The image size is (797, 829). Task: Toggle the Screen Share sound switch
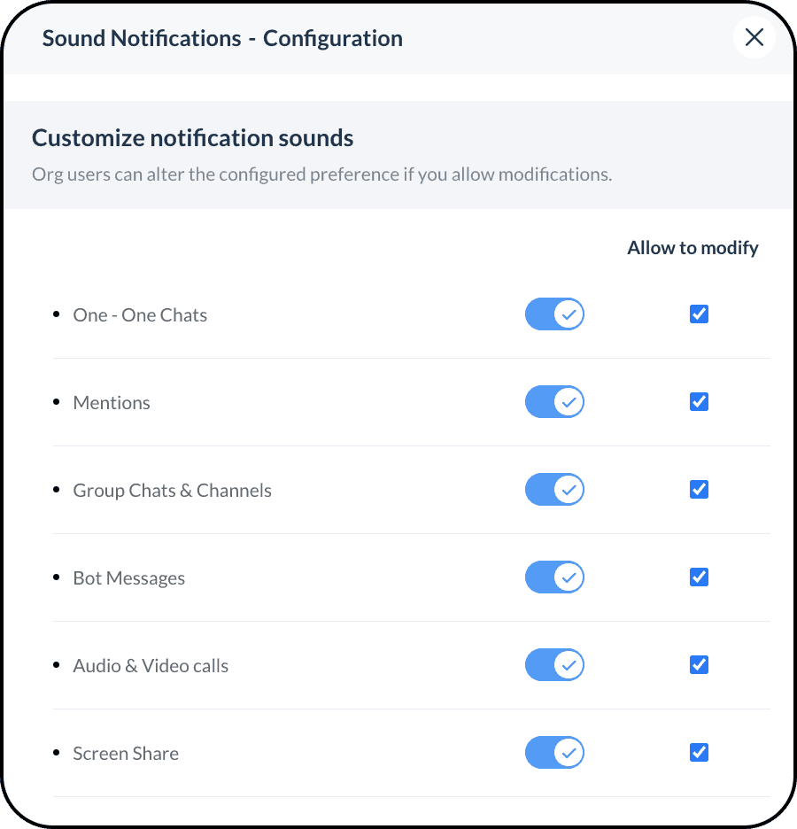(554, 753)
